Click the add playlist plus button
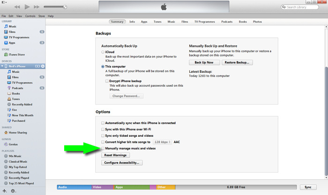Screen dimensions: 328x195 click(5, 191)
